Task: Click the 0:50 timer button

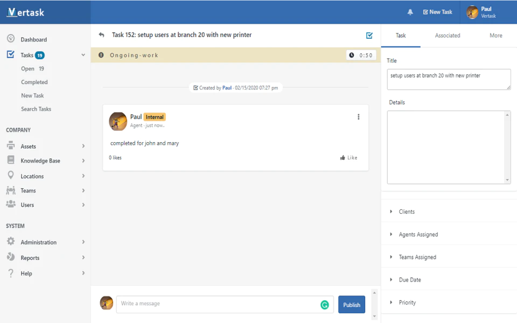Action: 361,55
